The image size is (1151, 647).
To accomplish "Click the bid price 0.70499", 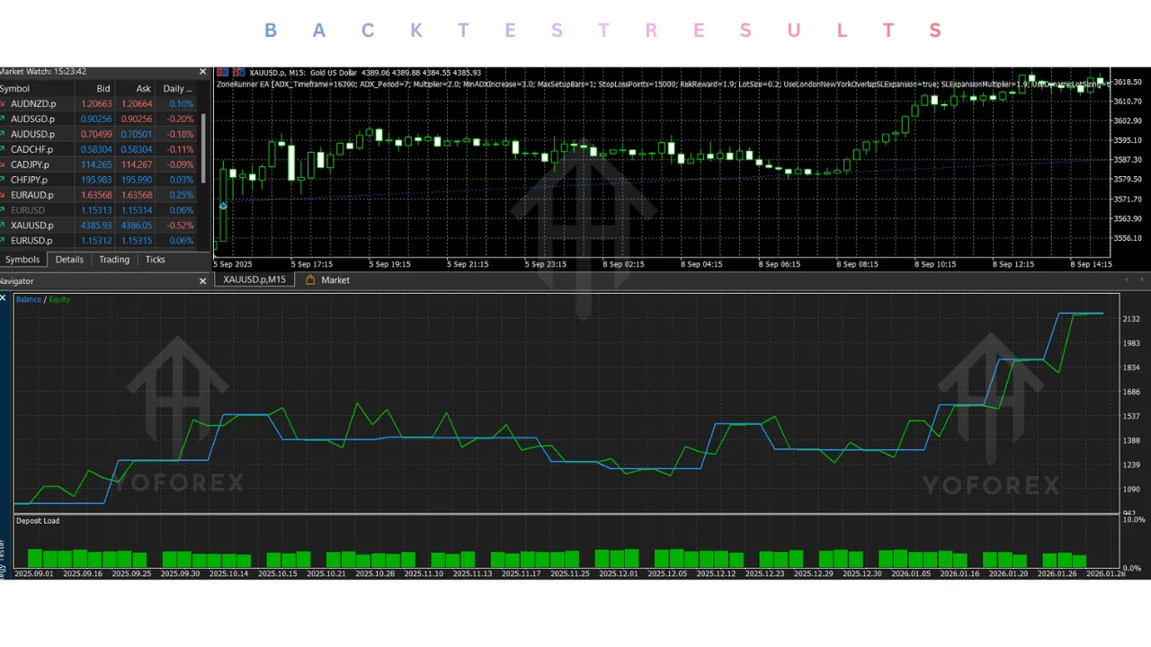I will coord(96,134).
